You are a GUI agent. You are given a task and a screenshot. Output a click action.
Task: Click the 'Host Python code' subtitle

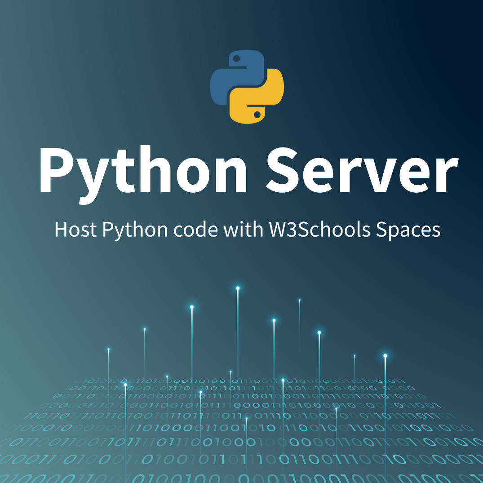pyautogui.click(x=135, y=230)
